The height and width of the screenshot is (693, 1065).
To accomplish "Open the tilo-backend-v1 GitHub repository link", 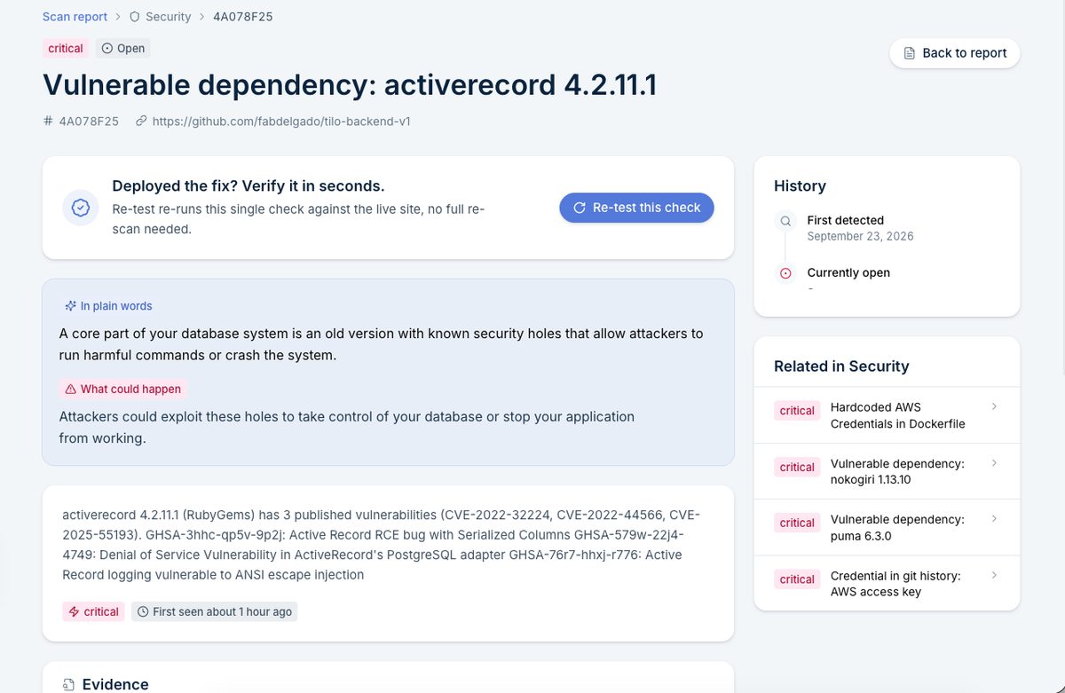I will click(281, 122).
